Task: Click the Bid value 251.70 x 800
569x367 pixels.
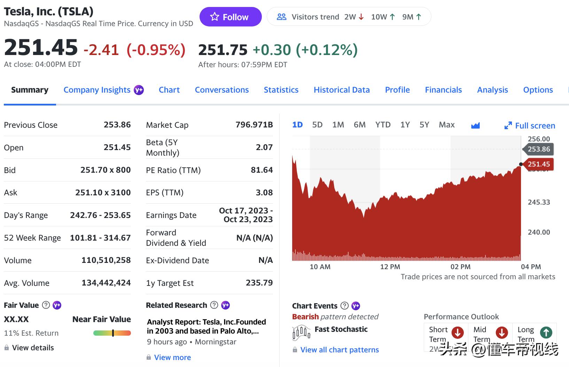Action: coord(106,170)
